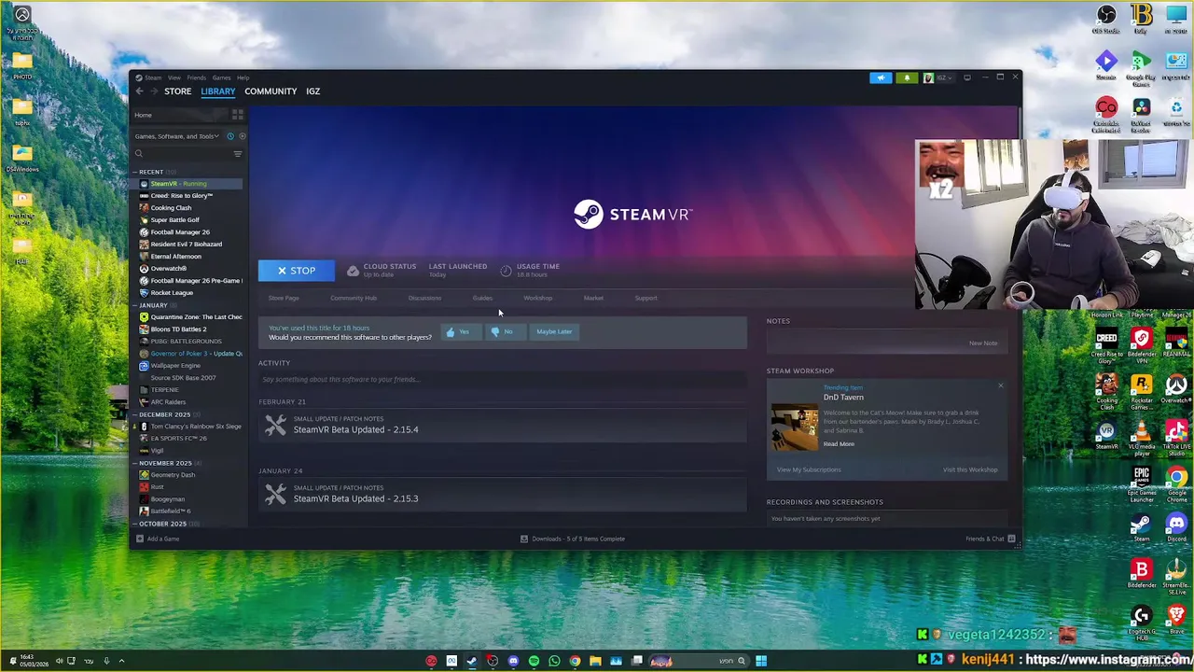Dismiss the DnD Tavern workshop card

click(1000, 385)
